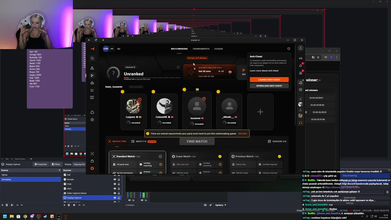This screenshot has width=391, height=220.
Task: Click the FACEIT forward arrow
Action: [x=103, y=40]
